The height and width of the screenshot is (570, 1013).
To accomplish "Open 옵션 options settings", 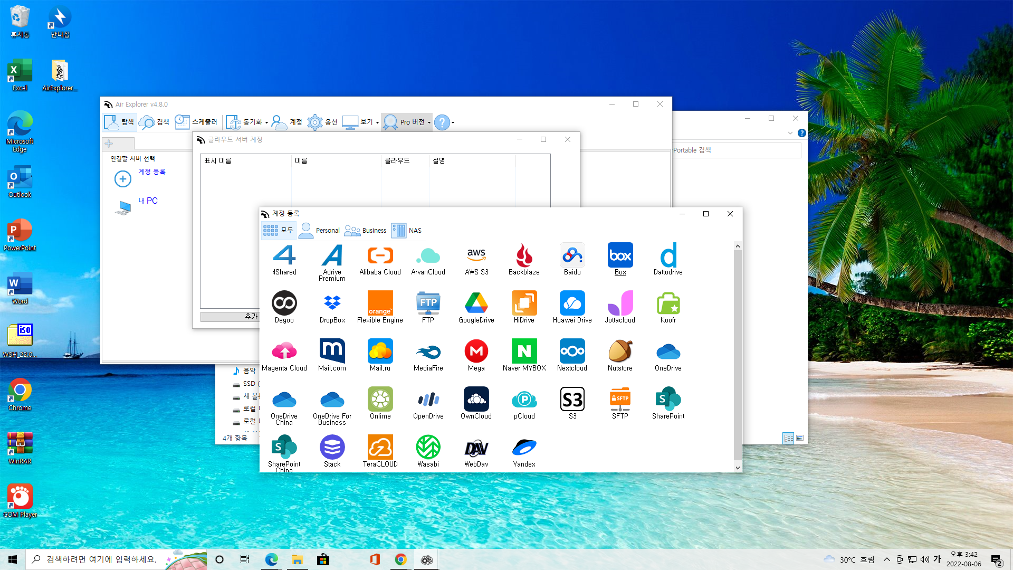I will (322, 122).
